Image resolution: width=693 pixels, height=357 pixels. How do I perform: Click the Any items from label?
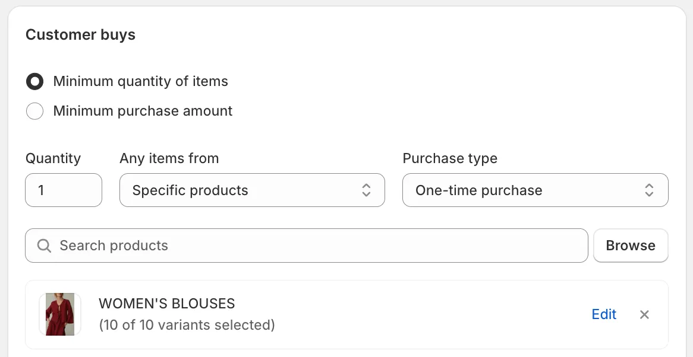tap(169, 158)
